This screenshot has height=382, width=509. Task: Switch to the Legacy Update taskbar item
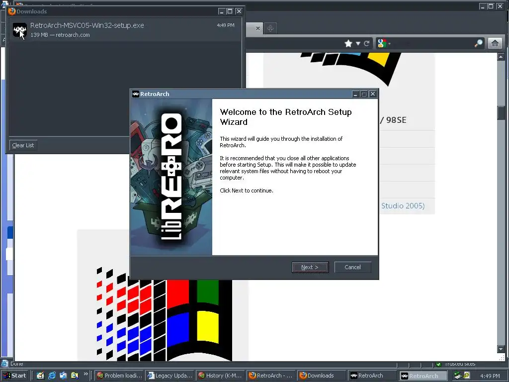point(170,376)
